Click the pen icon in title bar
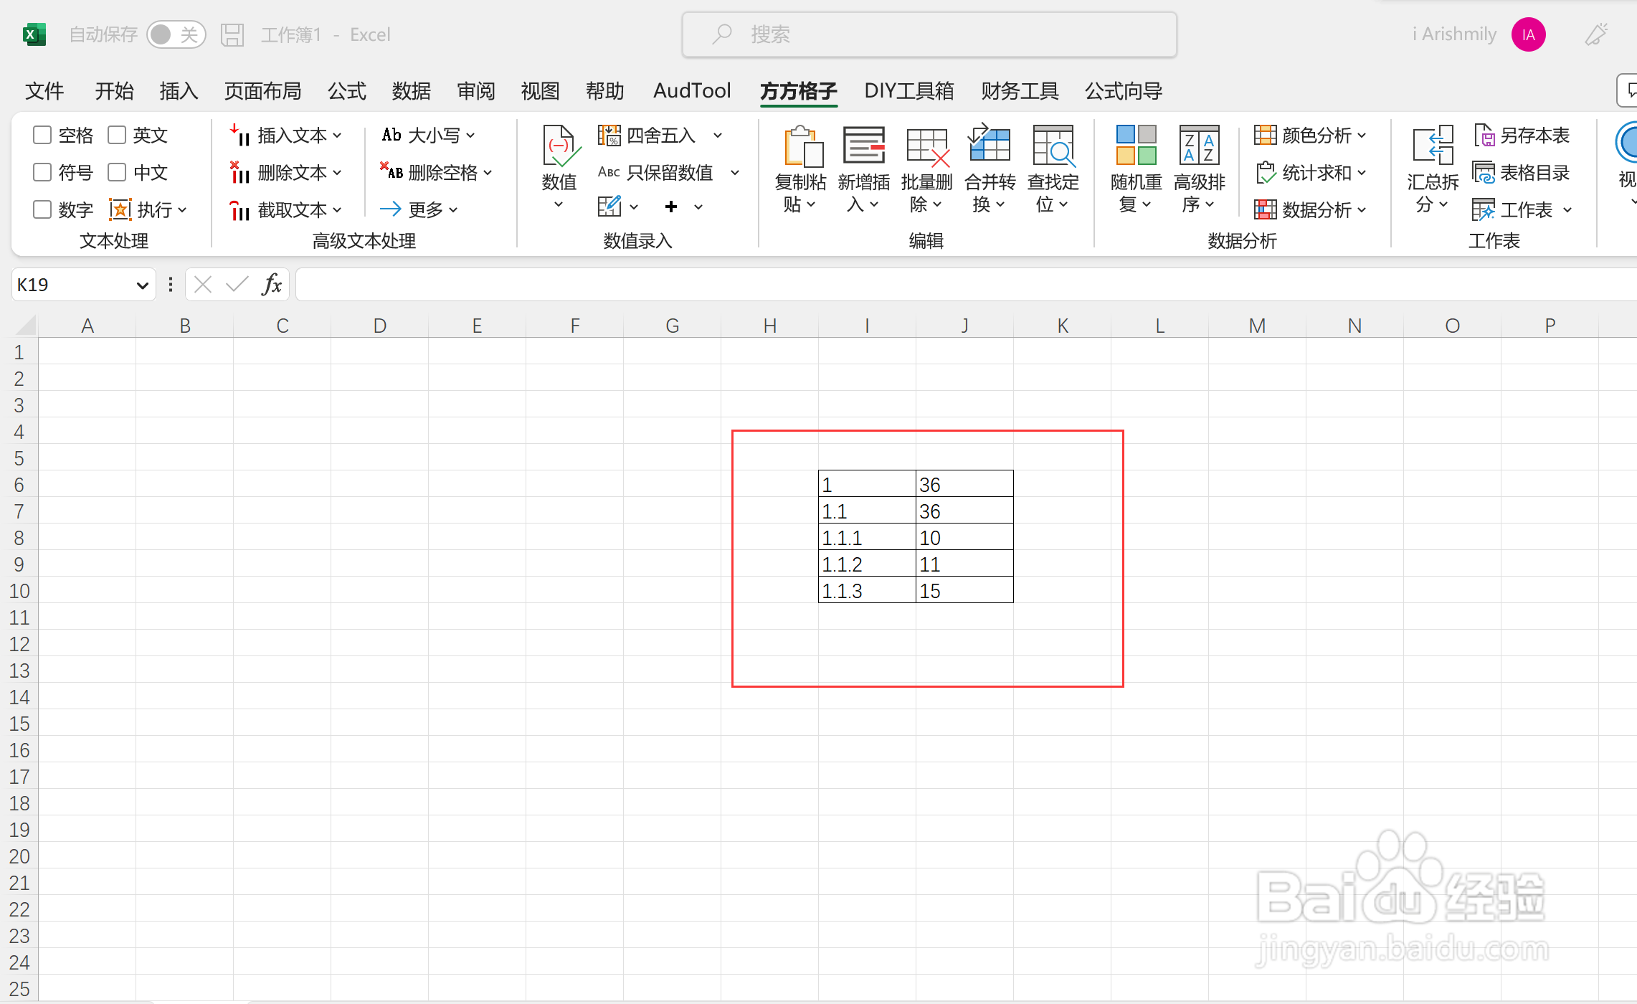 point(1596,34)
